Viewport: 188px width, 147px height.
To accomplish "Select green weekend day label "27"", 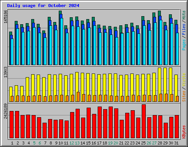I will click(154, 143).
